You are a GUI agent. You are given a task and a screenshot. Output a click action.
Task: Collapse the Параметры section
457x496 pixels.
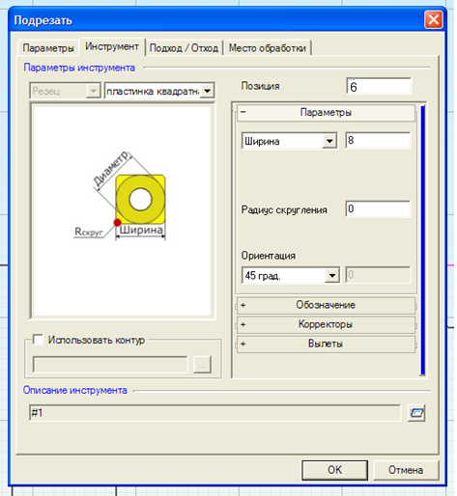tap(326, 113)
